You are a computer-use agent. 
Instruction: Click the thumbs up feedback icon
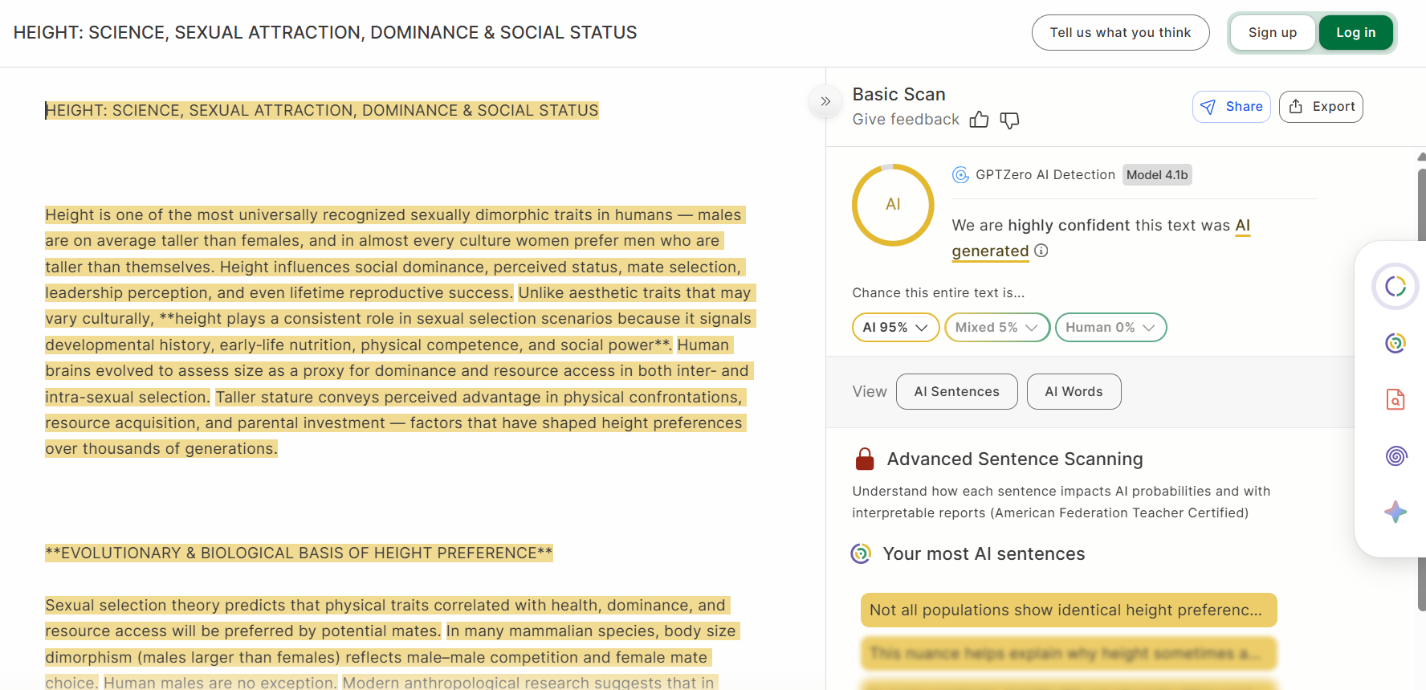click(979, 120)
